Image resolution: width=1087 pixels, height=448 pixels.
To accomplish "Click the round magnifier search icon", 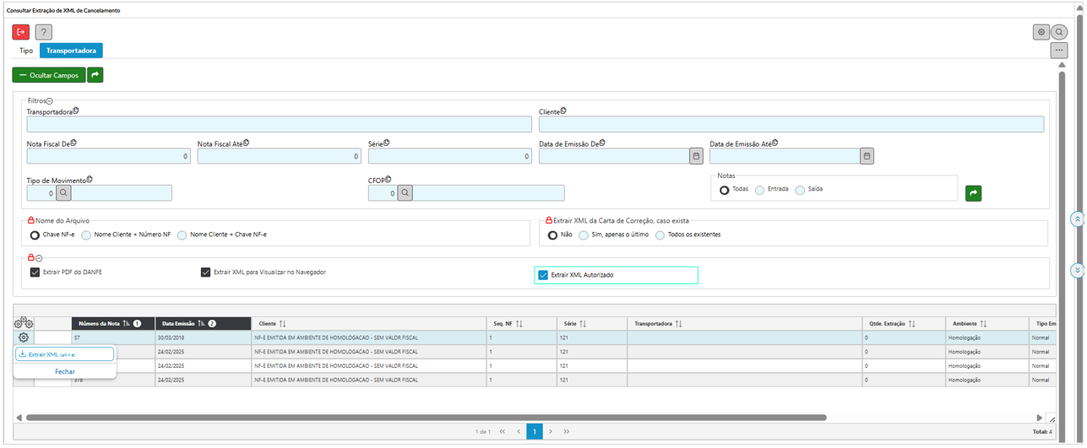I will point(1059,32).
